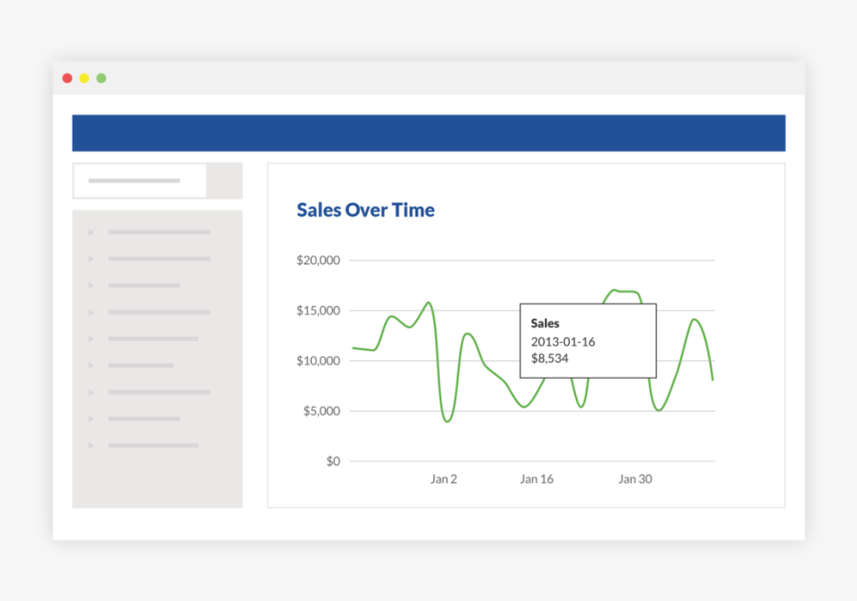Click the fifth sidebar item's arrow icon
This screenshot has width=857, height=601.
(x=91, y=339)
